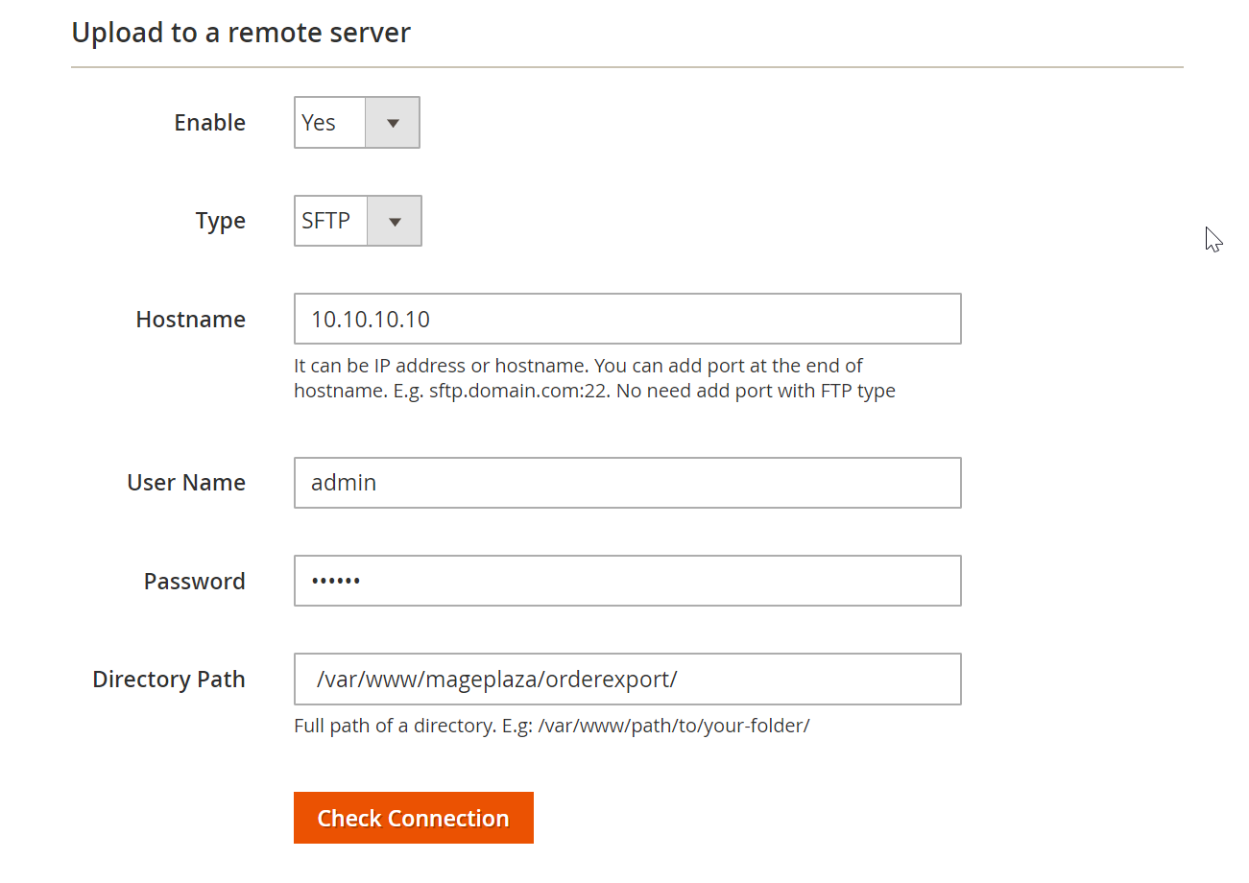Click into the Password field
The width and height of the screenshot is (1249, 883).
click(x=628, y=581)
